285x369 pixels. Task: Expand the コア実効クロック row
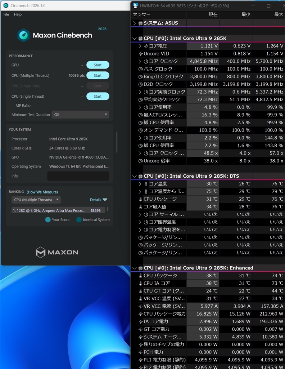140,92
